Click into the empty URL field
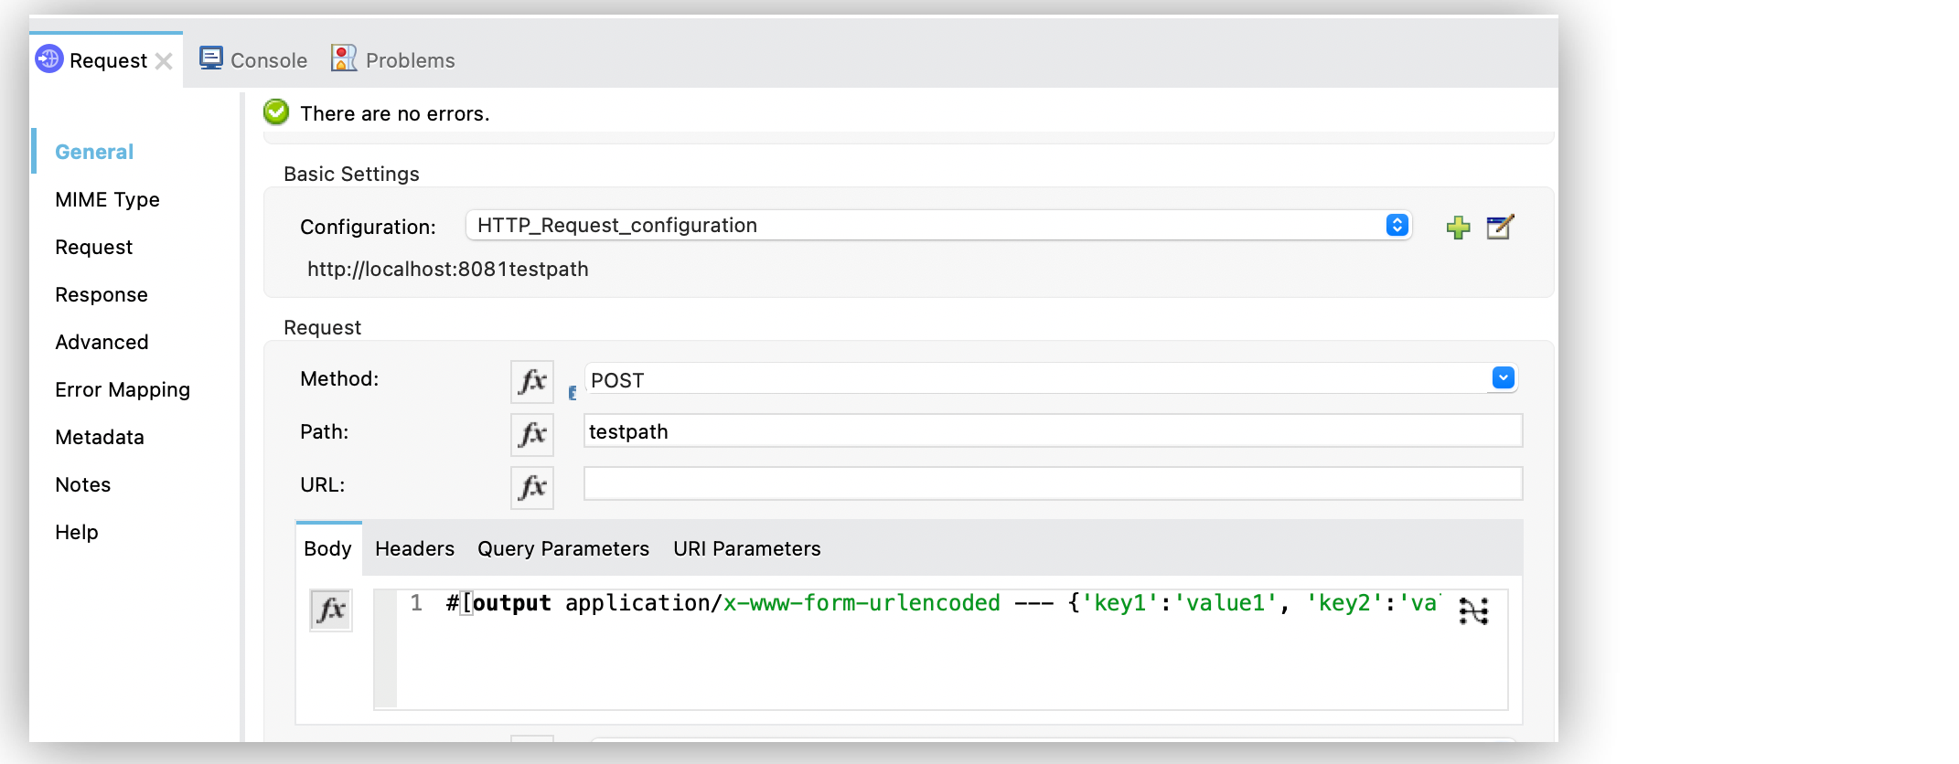1959x764 pixels. point(1052,484)
